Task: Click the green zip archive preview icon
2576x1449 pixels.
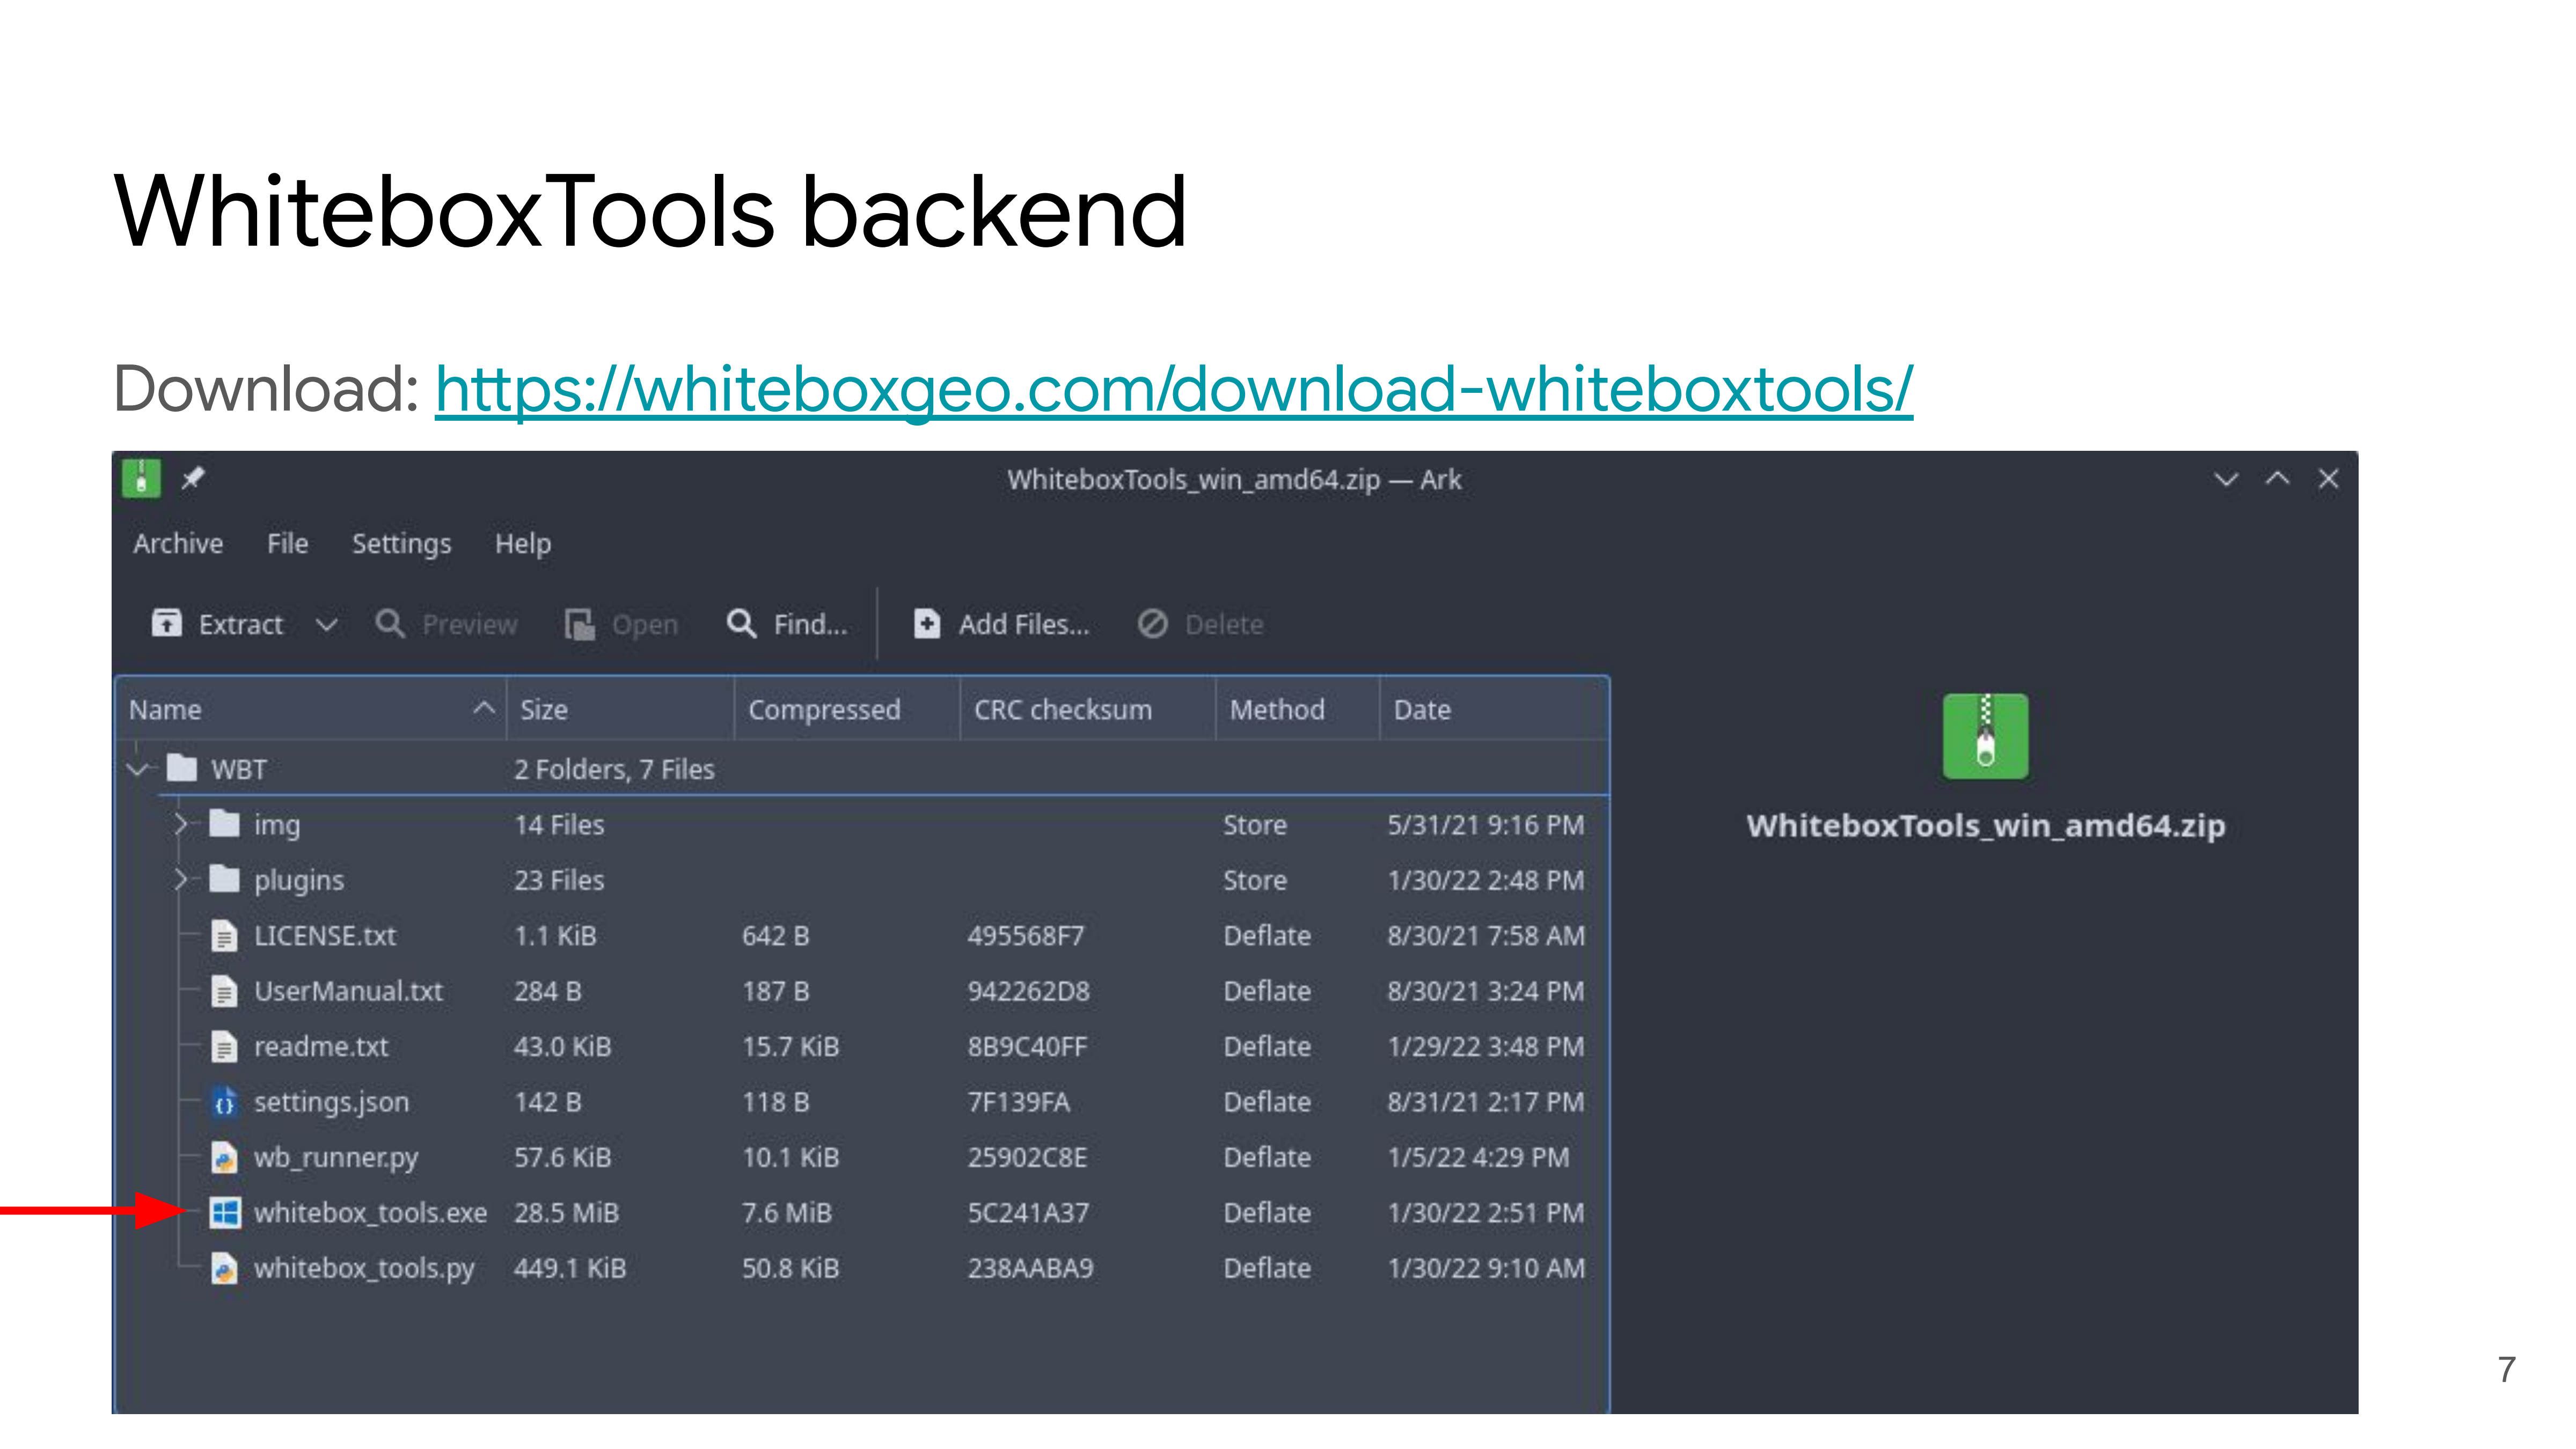Action: (x=1985, y=736)
